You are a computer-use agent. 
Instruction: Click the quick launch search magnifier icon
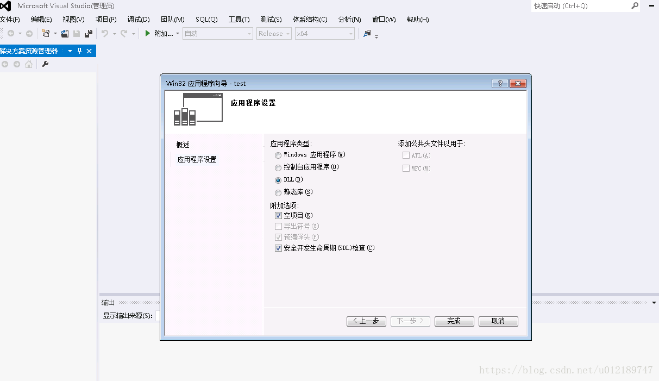(635, 6)
